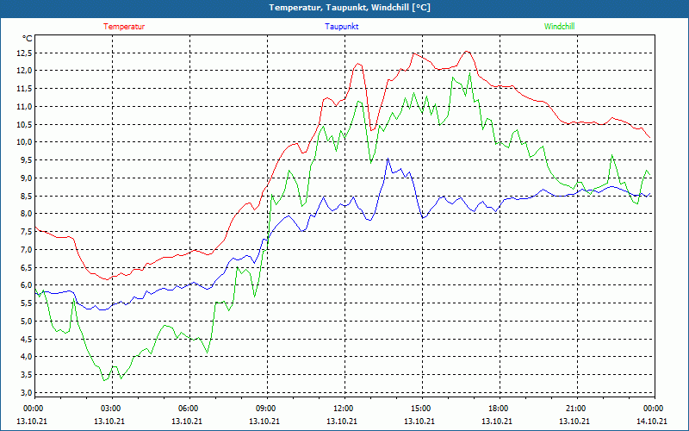The image size is (689, 431).
Task: Click the 12,5 y-axis value
Action: pos(25,53)
